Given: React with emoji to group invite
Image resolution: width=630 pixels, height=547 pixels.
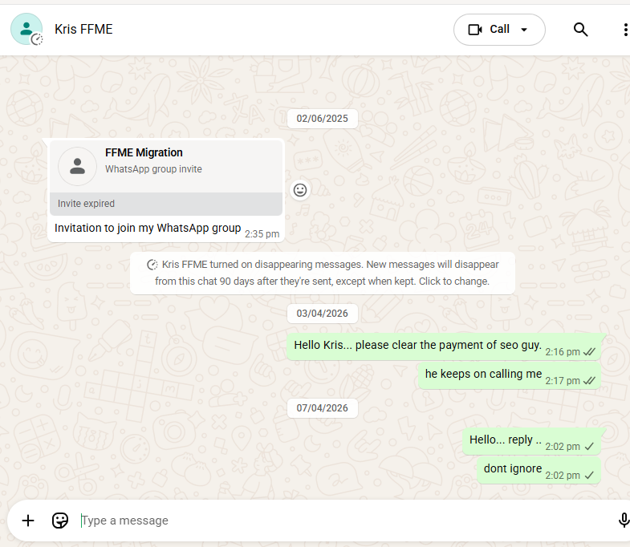Looking at the screenshot, I should coord(300,190).
